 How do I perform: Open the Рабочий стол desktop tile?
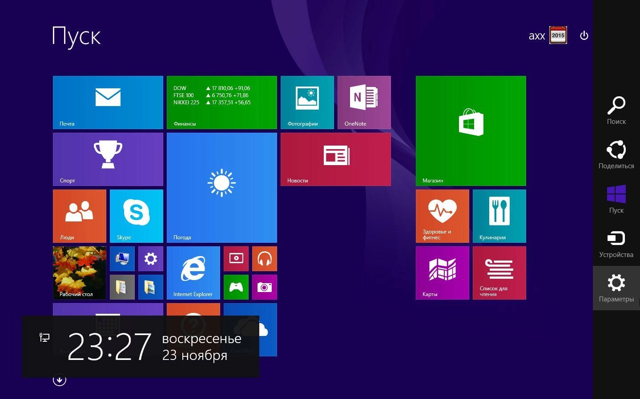click(80, 273)
